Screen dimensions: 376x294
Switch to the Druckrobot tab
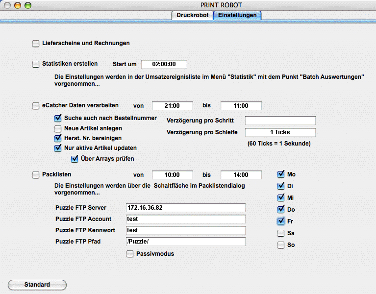pyautogui.click(x=192, y=15)
